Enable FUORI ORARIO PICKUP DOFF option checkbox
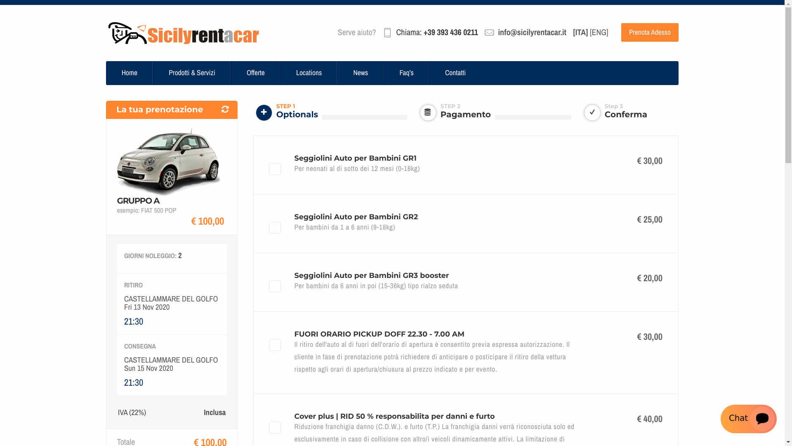This screenshot has width=792, height=446. (x=275, y=345)
